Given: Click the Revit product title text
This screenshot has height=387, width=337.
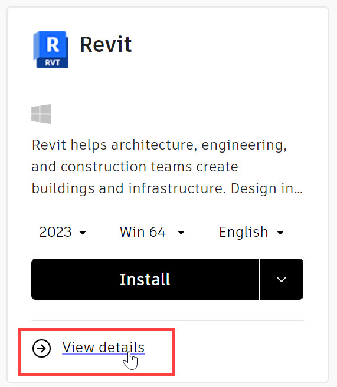Looking at the screenshot, I should 106,45.
